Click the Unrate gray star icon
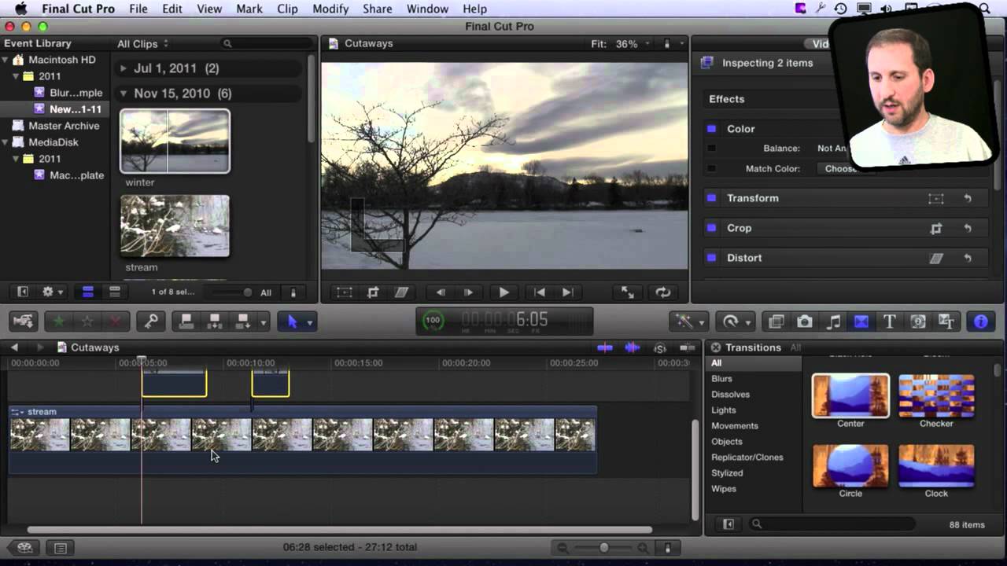1007x566 pixels. pos(87,322)
